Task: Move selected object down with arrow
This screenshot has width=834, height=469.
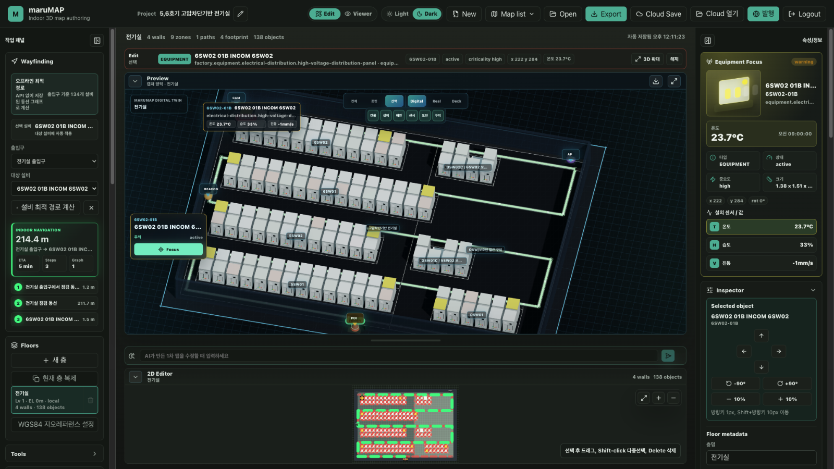Action: click(762, 367)
